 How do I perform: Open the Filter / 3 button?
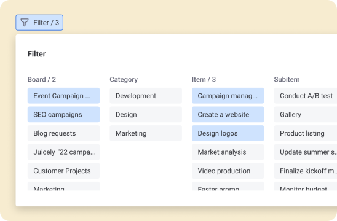click(39, 23)
